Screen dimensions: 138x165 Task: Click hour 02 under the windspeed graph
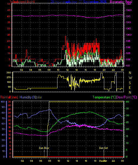coord(21,70)
